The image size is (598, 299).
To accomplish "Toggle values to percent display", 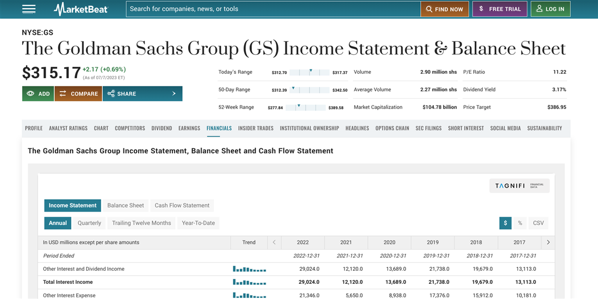I will tap(520, 223).
